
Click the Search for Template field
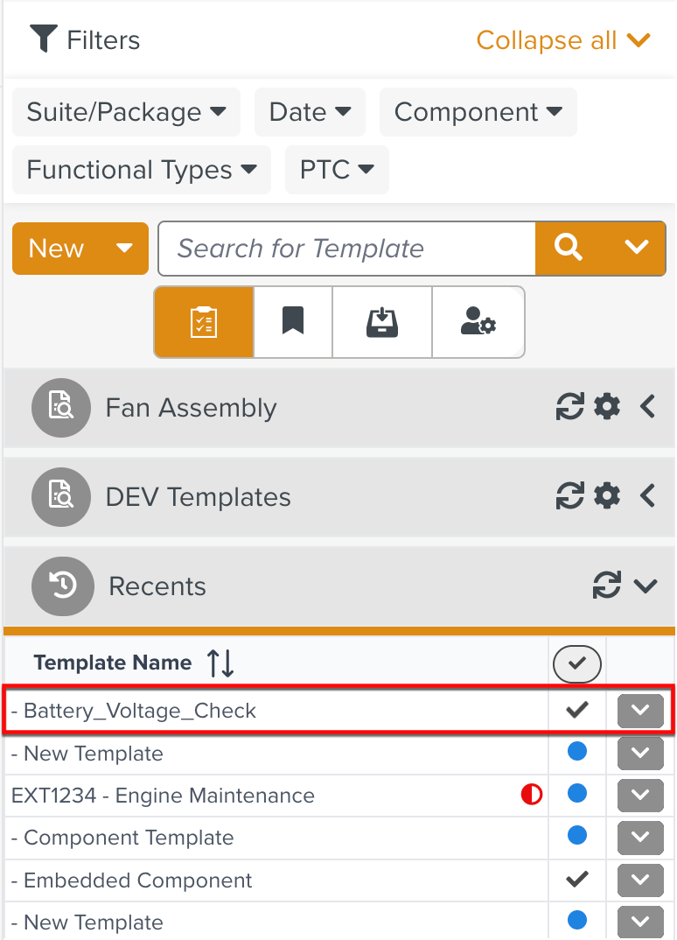pyautogui.click(x=346, y=249)
